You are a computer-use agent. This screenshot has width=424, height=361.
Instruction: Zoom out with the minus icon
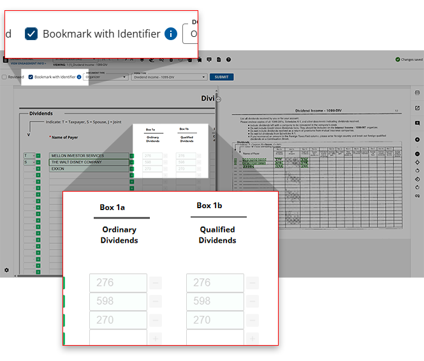click(417, 154)
